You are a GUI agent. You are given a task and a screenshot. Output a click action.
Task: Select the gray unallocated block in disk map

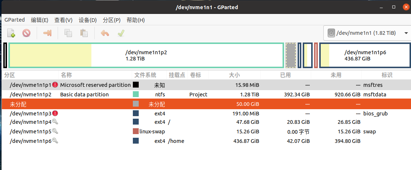point(291,55)
